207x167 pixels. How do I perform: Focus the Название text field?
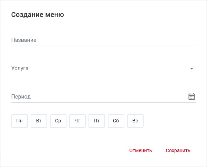tap(103, 40)
